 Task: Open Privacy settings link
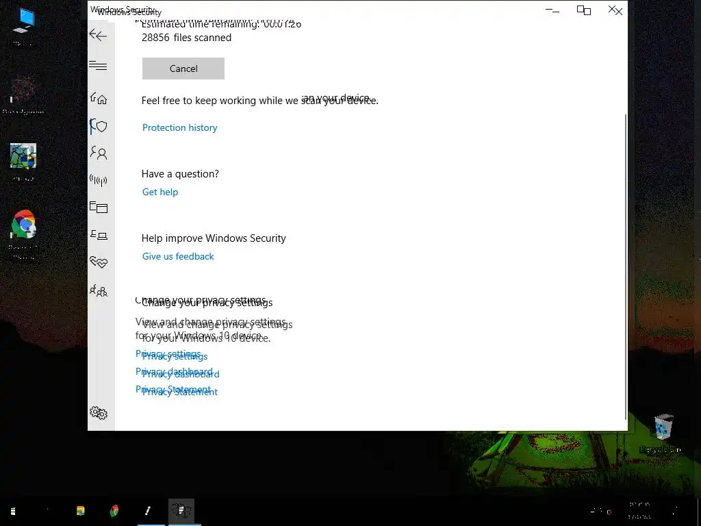pos(175,356)
